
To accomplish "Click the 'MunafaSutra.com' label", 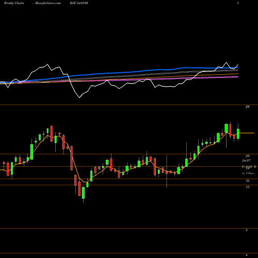I will coord(48,3).
